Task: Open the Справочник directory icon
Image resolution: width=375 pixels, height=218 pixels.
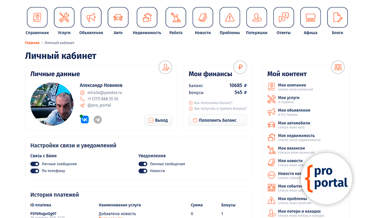Action: pos(37,18)
